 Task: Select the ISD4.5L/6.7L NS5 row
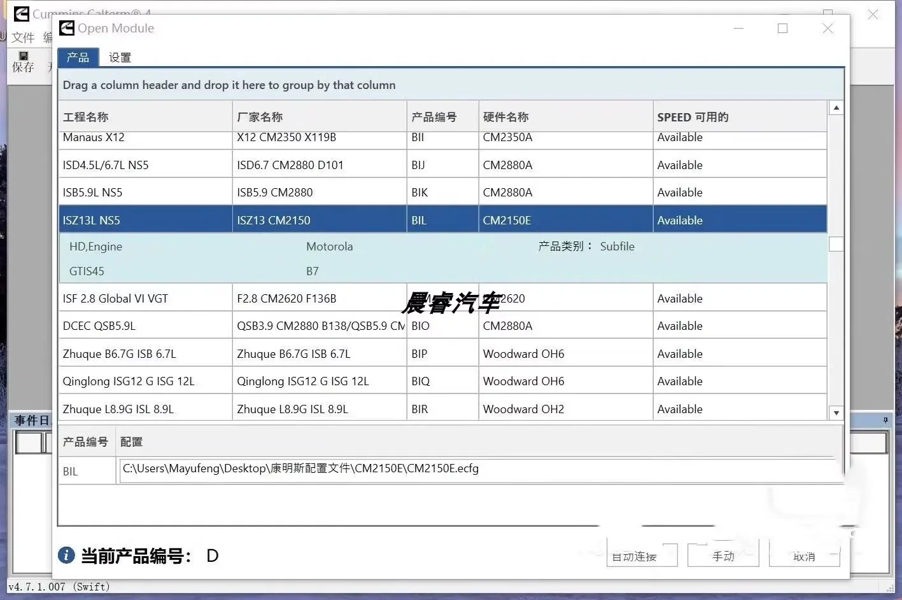click(x=442, y=165)
